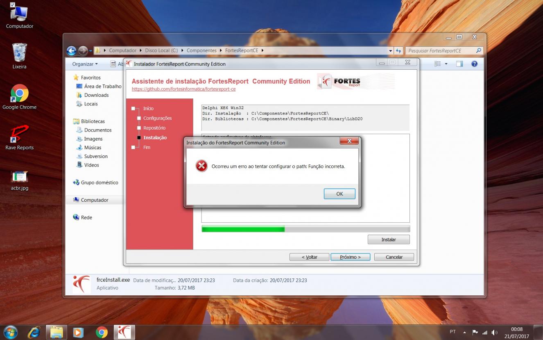Image resolution: width=543 pixels, height=340 pixels.
Task: Open Explorer help question mark
Action: [475, 64]
